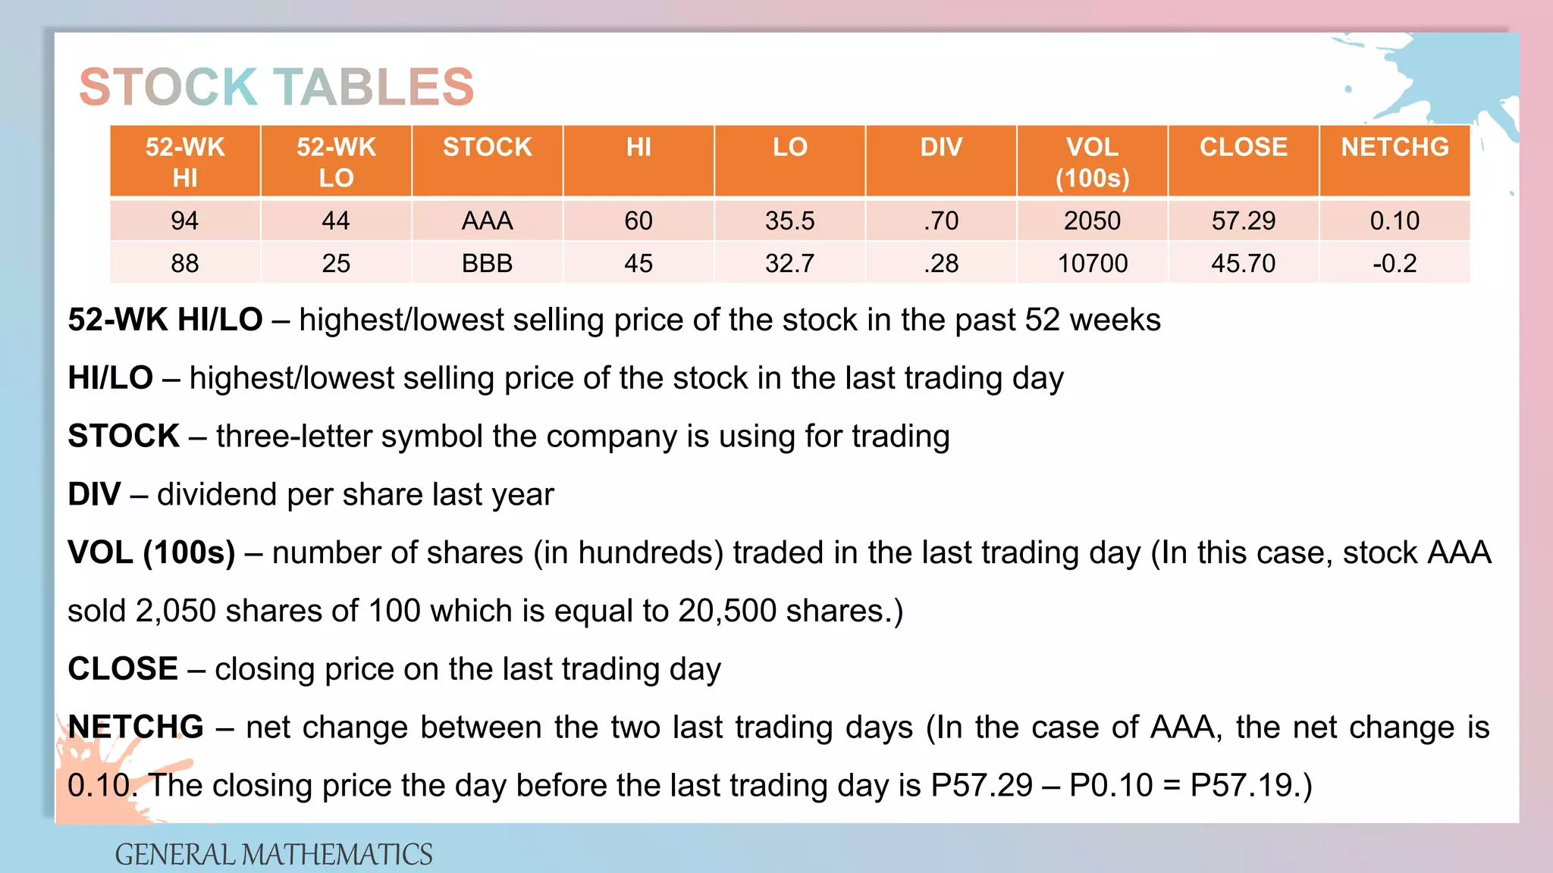Click the .70 dividend cell
This screenshot has height=873, width=1553.
pyautogui.click(x=941, y=221)
